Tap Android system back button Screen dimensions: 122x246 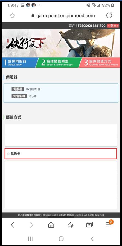click(x=92, y=239)
